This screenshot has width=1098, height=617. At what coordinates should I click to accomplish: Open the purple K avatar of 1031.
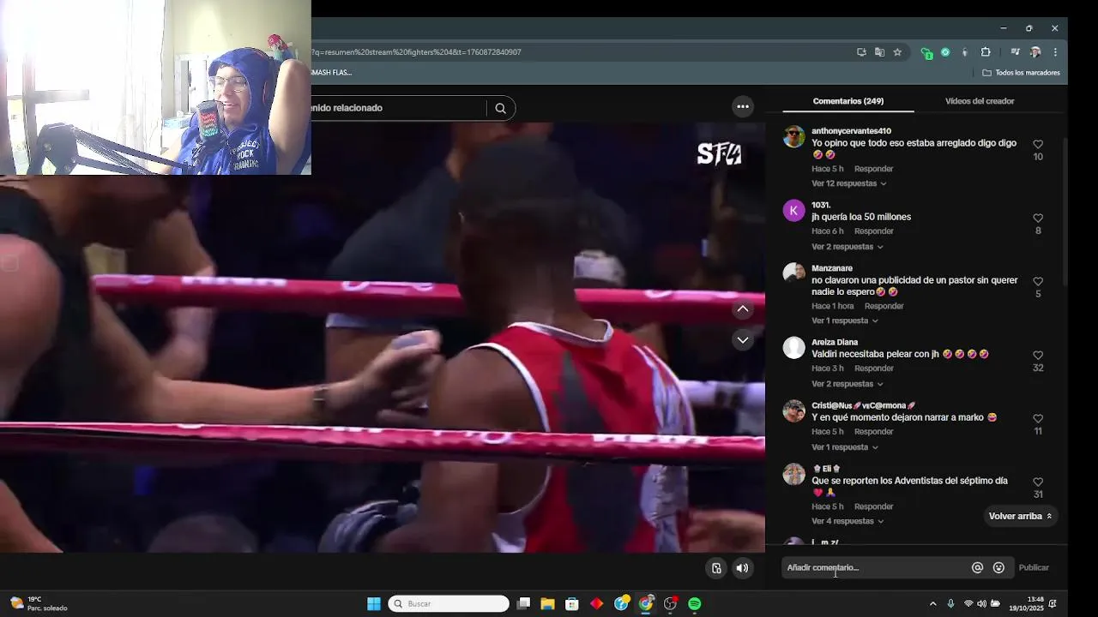pos(794,211)
